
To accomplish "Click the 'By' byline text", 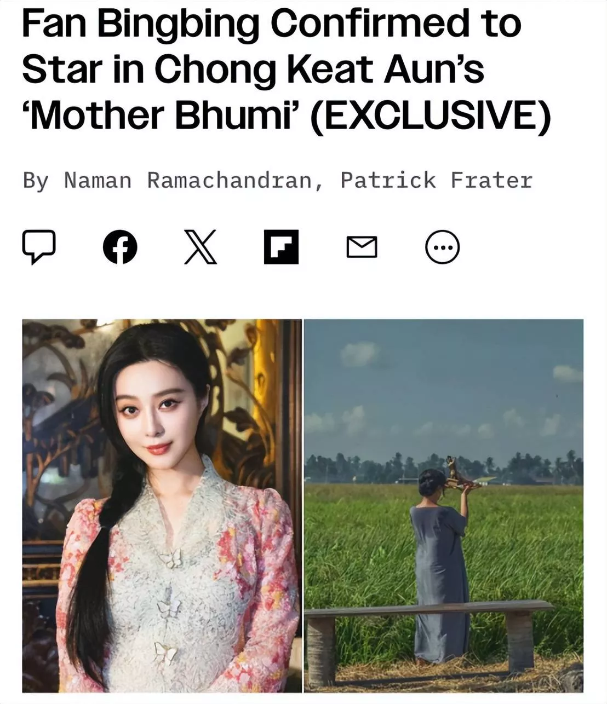I will [36, 180].
